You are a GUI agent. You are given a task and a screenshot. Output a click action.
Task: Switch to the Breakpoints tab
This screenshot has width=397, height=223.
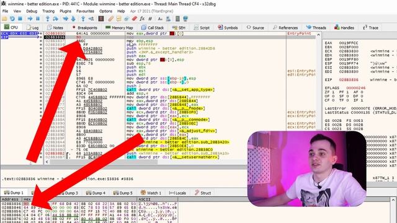coord(84,27)
